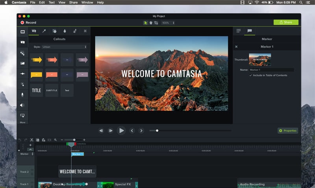Copy selected media in timeline toolbar
315x188 pixels.
tap(37, 140)
